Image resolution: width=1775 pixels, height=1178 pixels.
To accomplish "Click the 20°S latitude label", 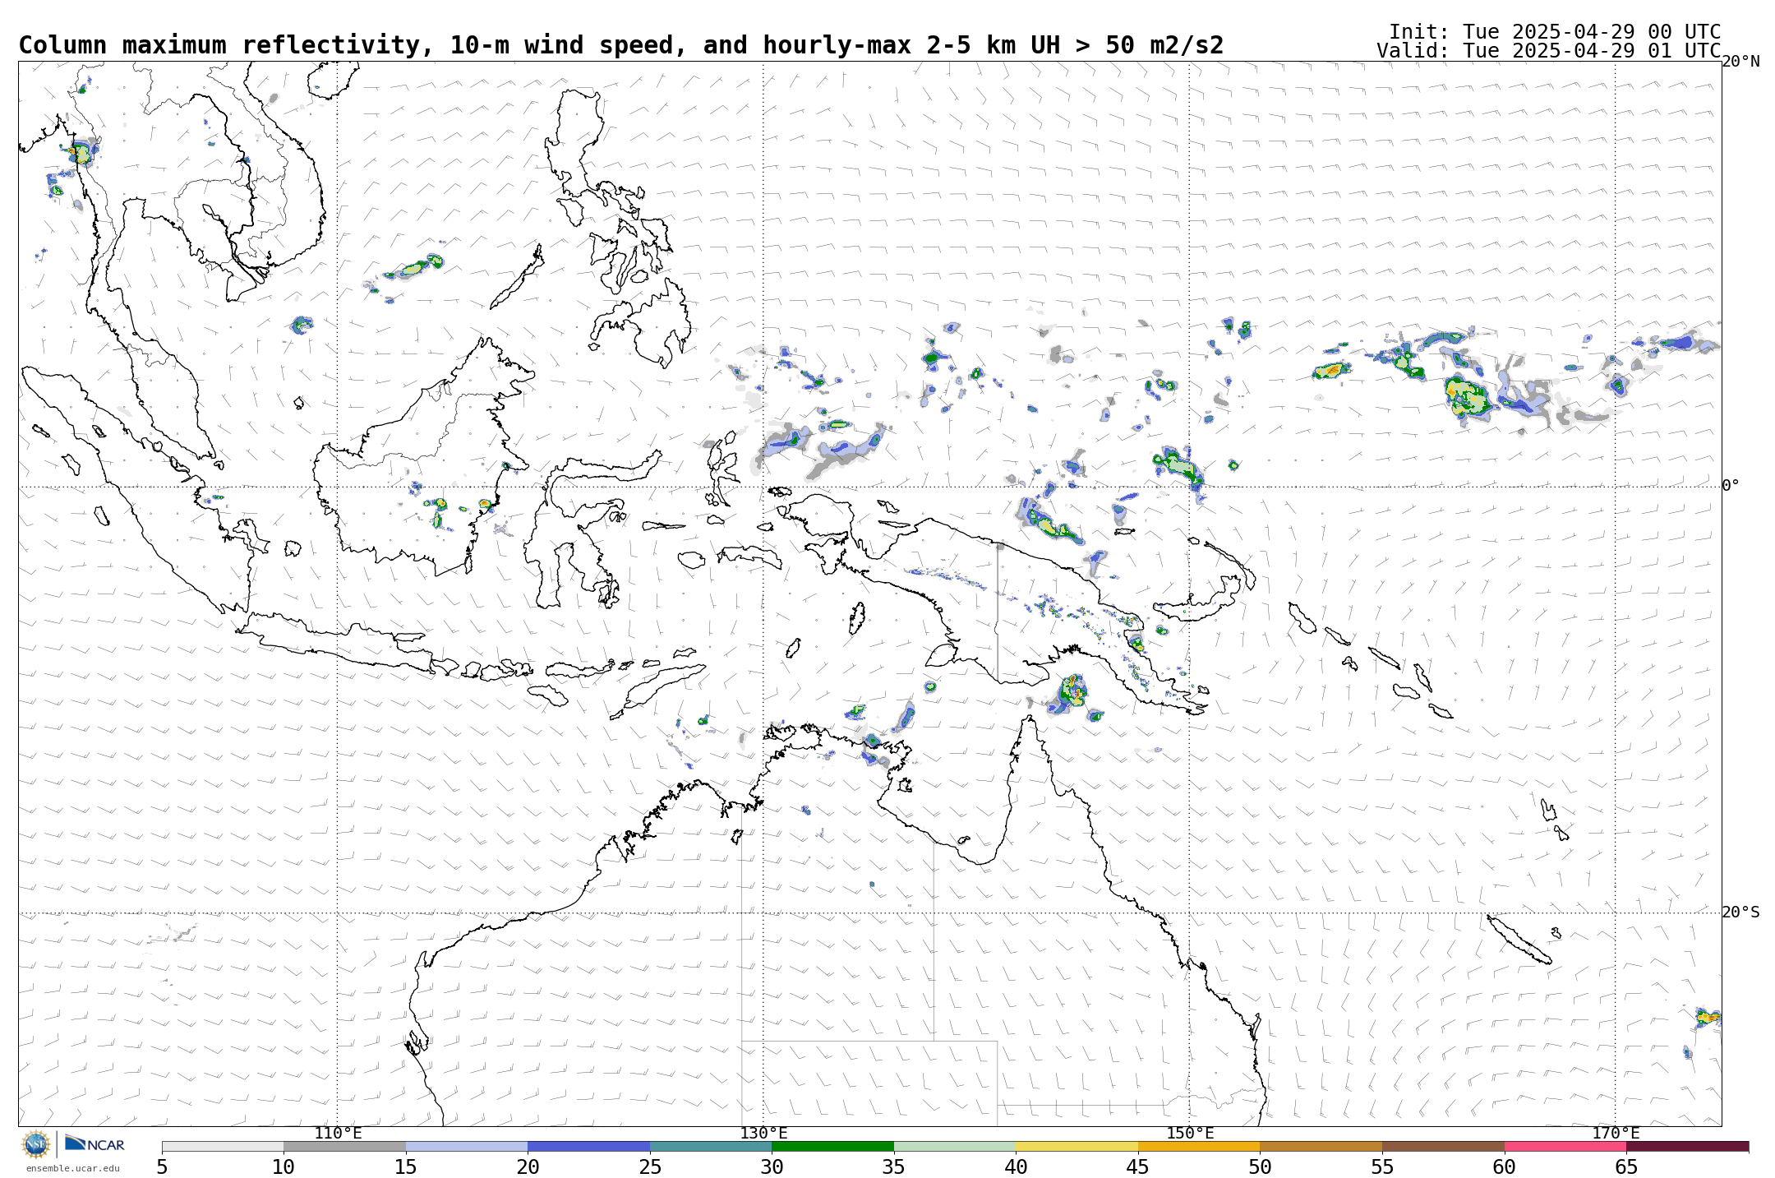I will (1740, 912).
